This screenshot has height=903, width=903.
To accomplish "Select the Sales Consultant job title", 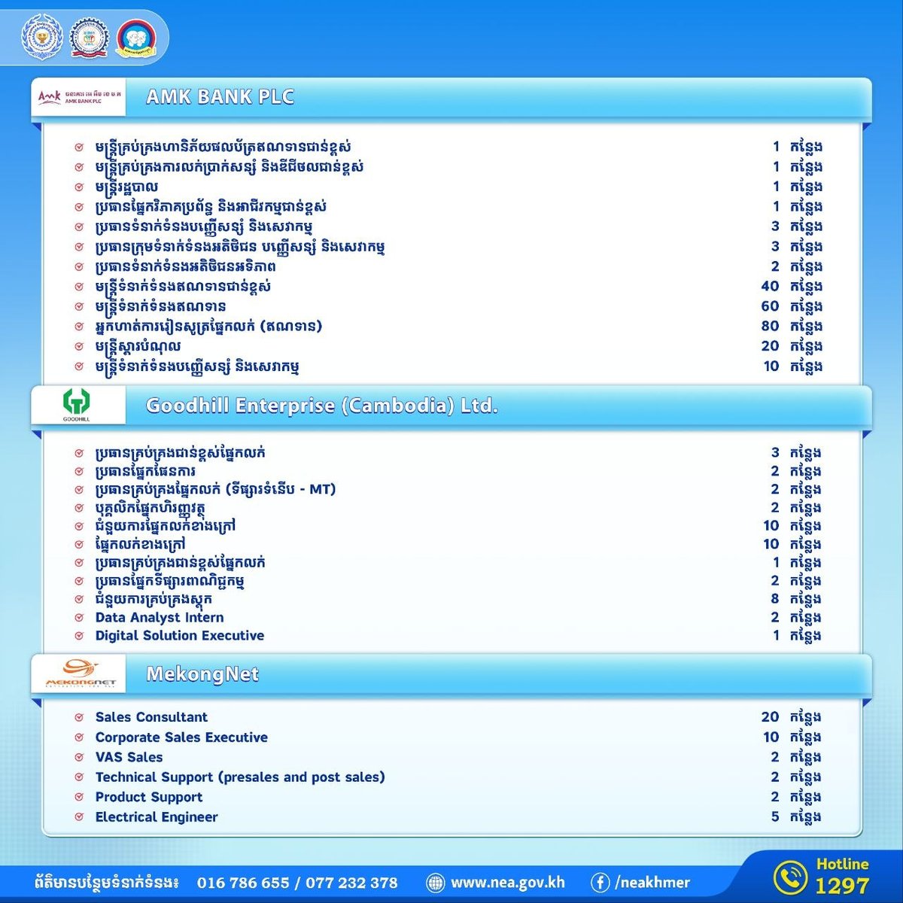I will [x=151, y=717].
